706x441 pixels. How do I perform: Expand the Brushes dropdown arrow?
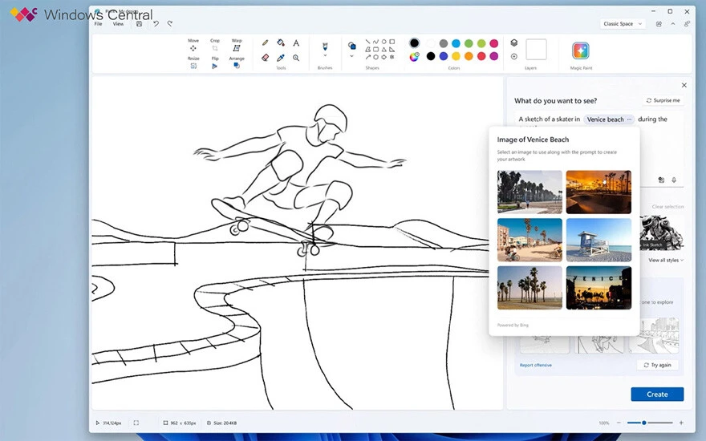coord(325,56)
